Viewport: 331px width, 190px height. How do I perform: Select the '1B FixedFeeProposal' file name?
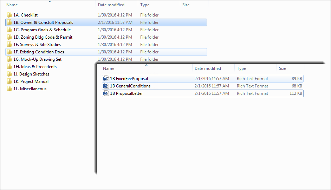[129, 79]
